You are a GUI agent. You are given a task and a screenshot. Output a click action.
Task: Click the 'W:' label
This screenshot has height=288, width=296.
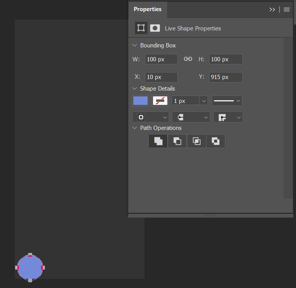tap(136, 59)
